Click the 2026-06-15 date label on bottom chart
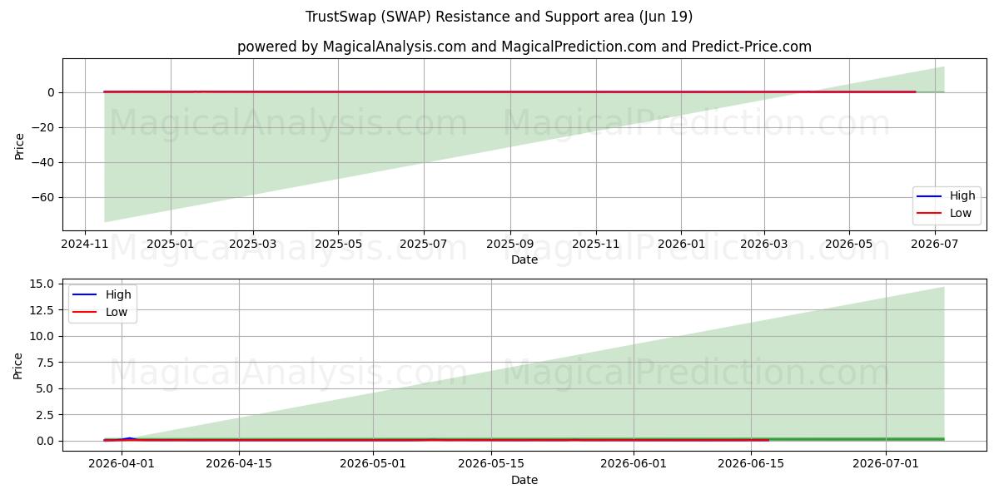This screenshot has height=499, width=999. [751, 465]
